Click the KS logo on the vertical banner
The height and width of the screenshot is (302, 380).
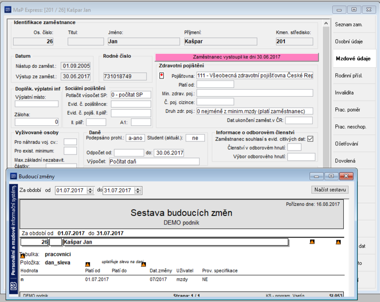[x=14, y=286]
